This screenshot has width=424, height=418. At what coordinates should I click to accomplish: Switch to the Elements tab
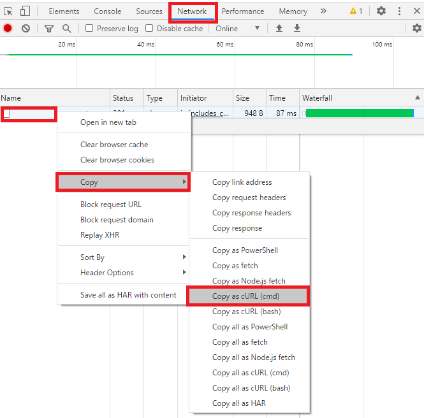tap(64, 11)
